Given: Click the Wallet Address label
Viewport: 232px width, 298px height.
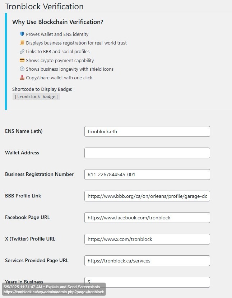Looking at the screenshot, I should pyautogui.click(x=22, y=153).
